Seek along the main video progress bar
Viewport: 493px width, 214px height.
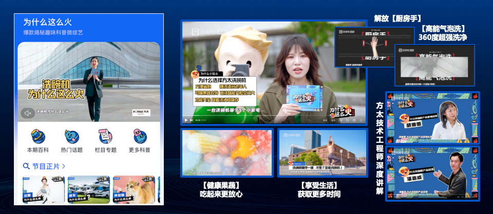[274, 115]
